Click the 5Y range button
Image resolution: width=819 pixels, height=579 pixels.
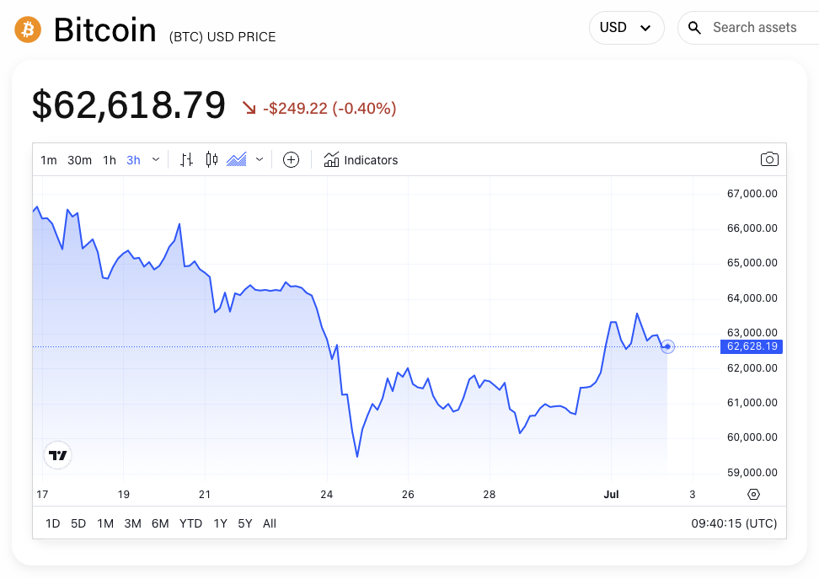pyautogui.click(x=244, y=523)
